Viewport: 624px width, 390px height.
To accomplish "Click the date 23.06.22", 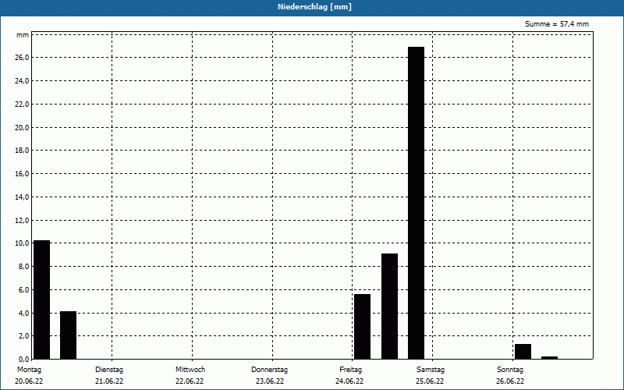I will pos(270,381).
